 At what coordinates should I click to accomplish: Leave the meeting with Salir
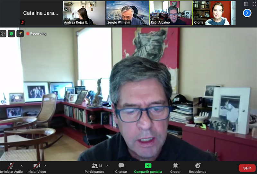pos(247,168)
